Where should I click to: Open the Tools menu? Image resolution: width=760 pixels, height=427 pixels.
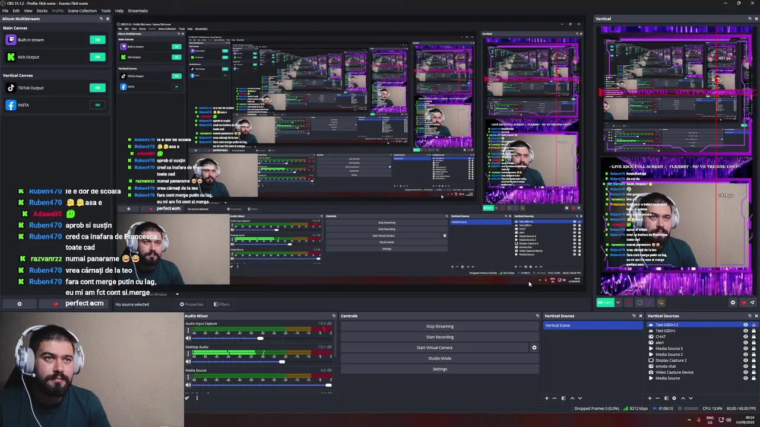click(106, 11)
